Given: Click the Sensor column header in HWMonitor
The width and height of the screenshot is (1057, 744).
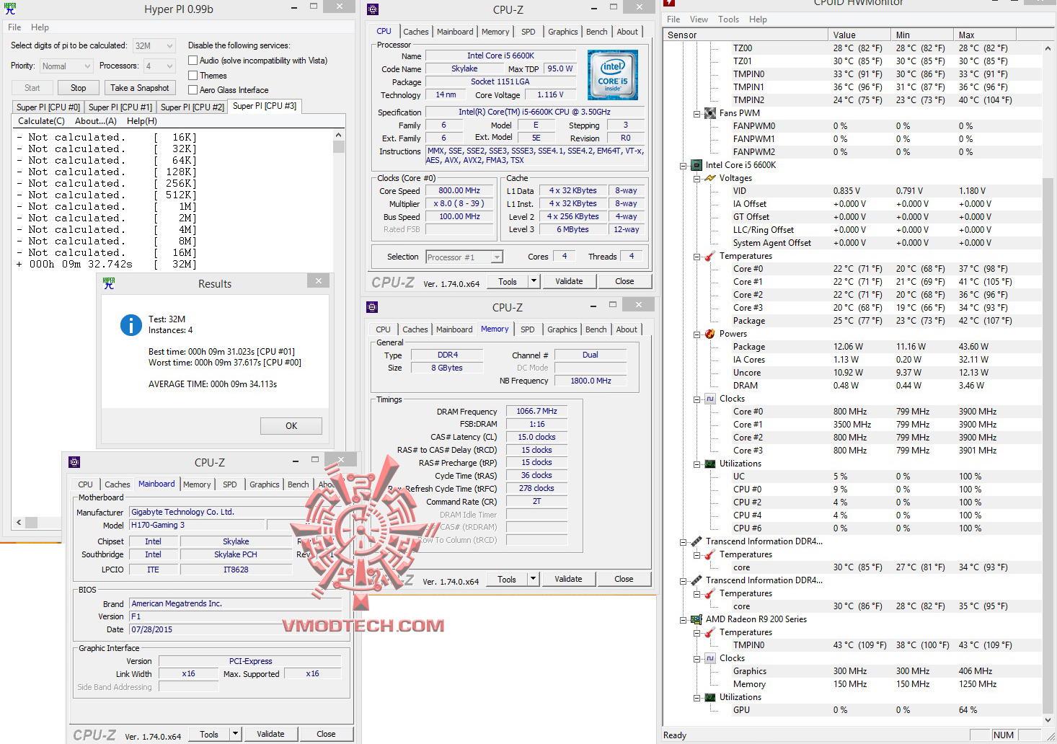Looking at the screenshot, I should (745, 35).
